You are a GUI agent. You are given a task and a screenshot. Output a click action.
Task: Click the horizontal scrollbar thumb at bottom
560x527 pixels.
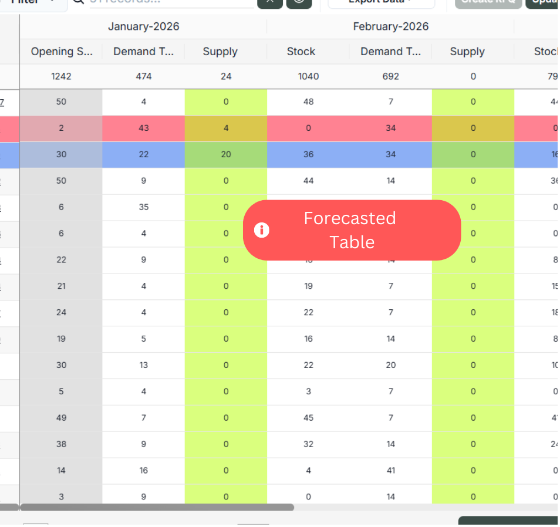pos(157,507)
